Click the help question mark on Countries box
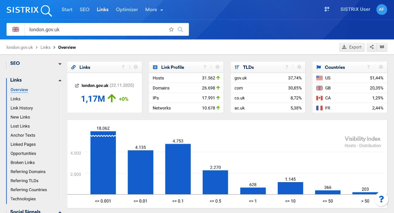The height and width of the screenshot is (213, 394). click(368, 67)
